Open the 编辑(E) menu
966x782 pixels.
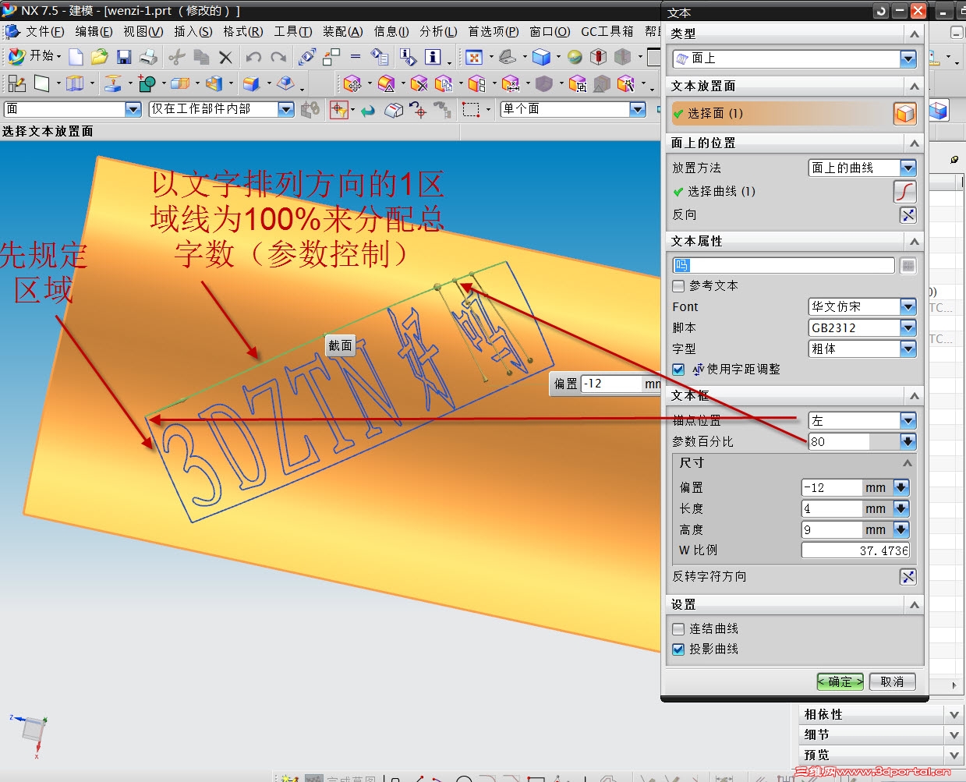[x=94, y=31]
